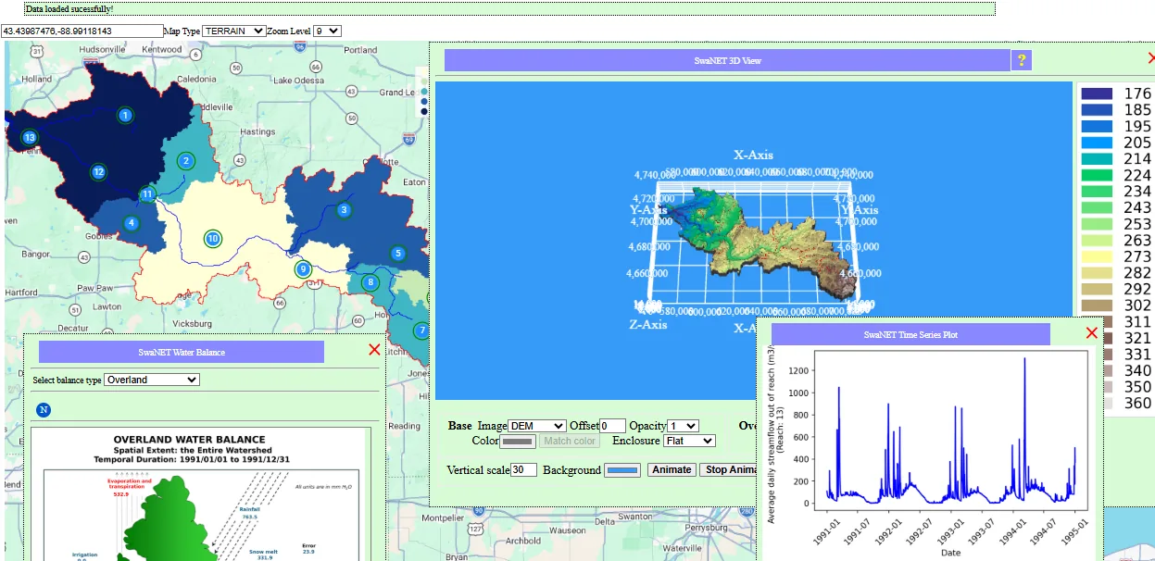Select subbasin marker 2 on the map

186,161
